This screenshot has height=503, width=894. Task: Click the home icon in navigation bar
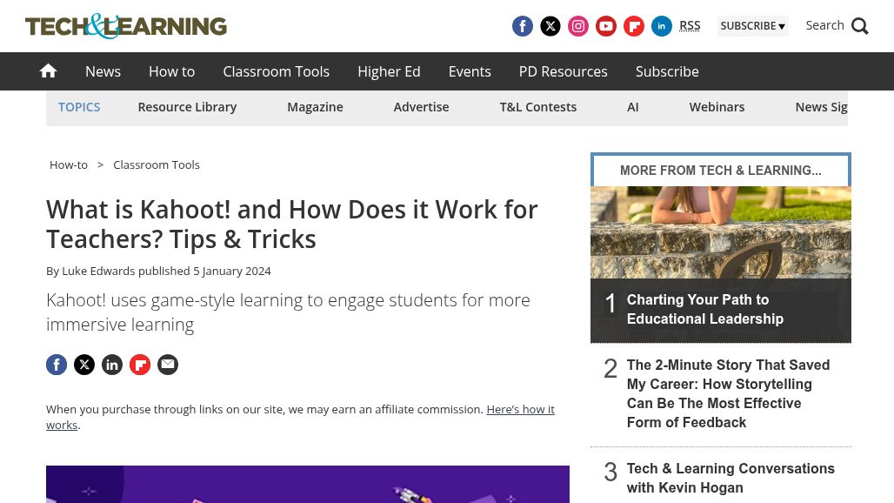[x=48, y=71]
